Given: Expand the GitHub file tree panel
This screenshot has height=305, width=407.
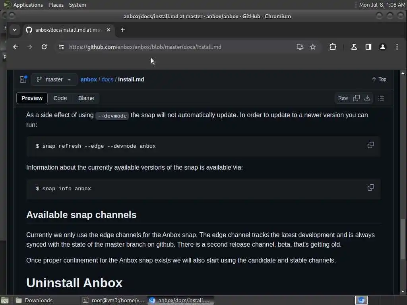Looking at the screenshot, I should pyautogui.click(x=23, y=79).
